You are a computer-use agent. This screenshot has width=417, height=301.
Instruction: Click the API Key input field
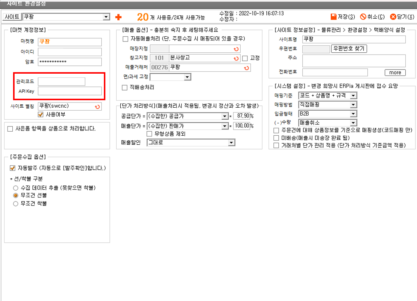[70, 91]
